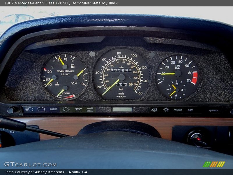Click the 1987 Mercedes-Benz title caption

click(37, 3)
